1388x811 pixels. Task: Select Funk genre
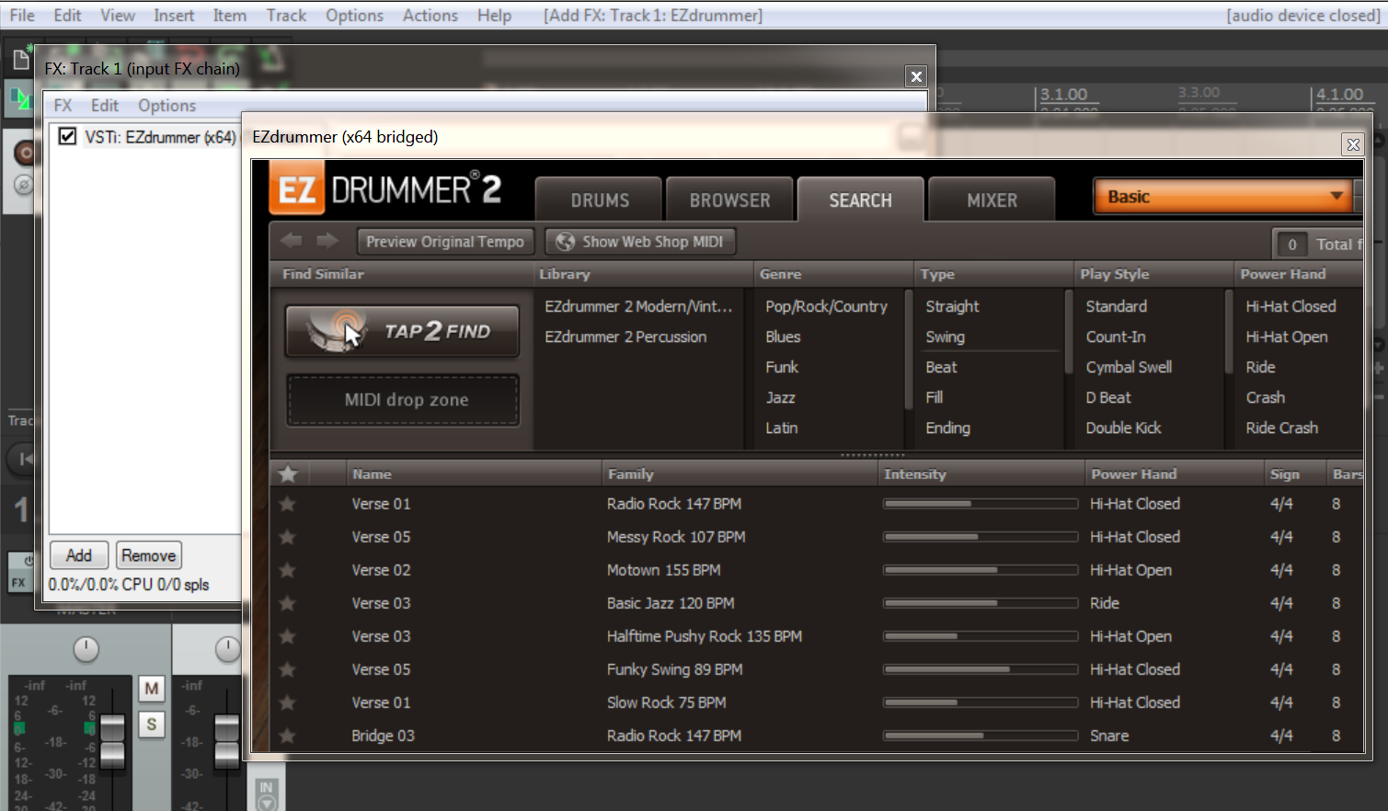(782, 367)
